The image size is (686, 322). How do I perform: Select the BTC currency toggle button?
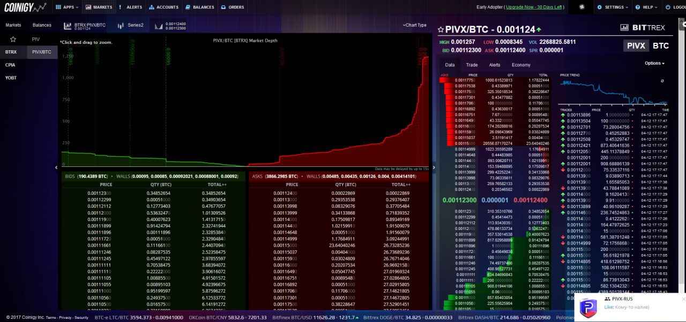(x=660, y=46)
